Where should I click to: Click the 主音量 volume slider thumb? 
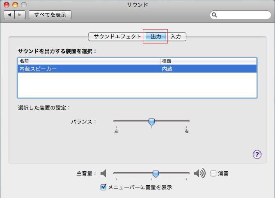pyautogui.click(x=156, y=174)
